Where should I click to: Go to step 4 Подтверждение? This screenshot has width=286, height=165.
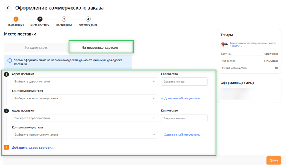(x=88, y=19)
